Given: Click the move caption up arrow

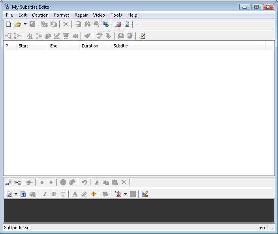Looking at the screenshot, I should click(42, 182).
